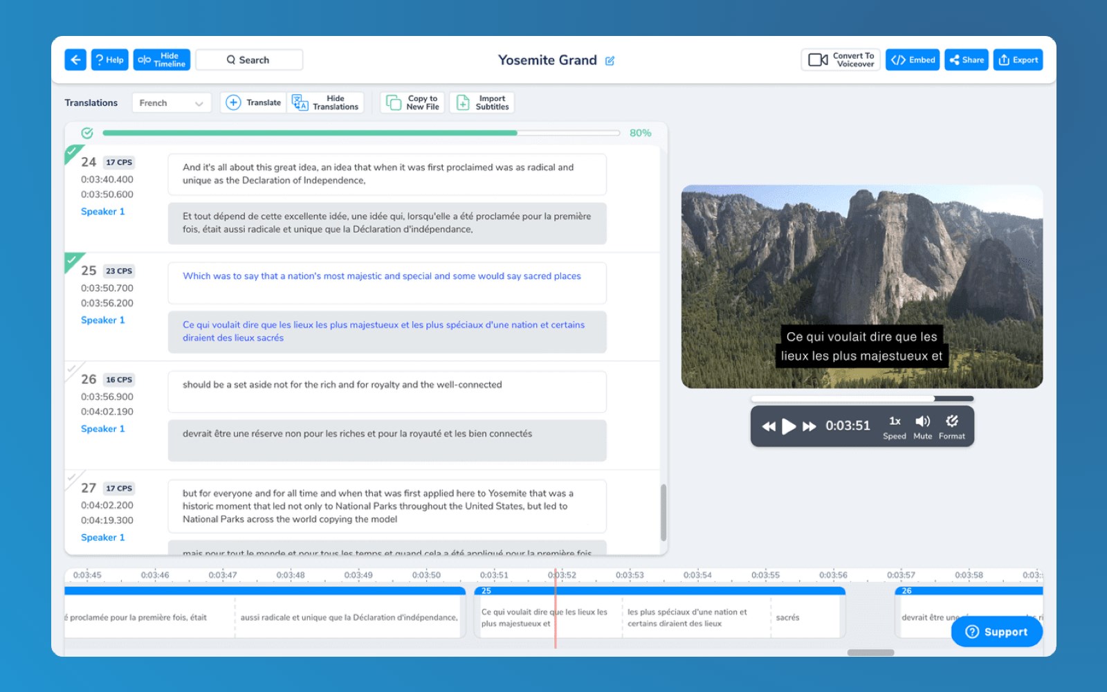
Task: Click the subtitle list vertical scrollbar
Action: click(664, 512)
